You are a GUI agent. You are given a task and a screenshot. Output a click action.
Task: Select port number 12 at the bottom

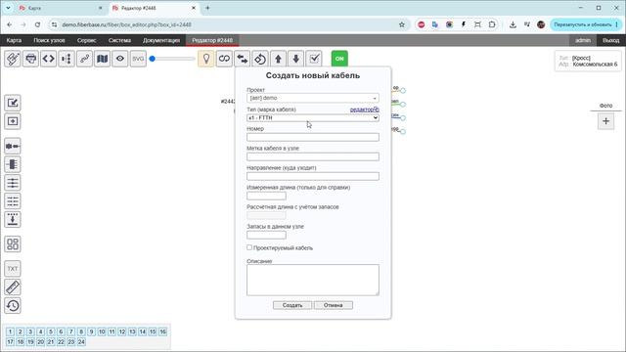122,331
